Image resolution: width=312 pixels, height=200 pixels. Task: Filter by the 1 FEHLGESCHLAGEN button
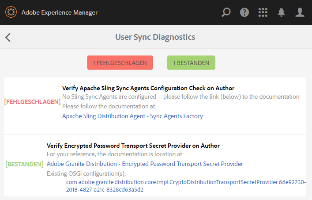pos(120,63)
